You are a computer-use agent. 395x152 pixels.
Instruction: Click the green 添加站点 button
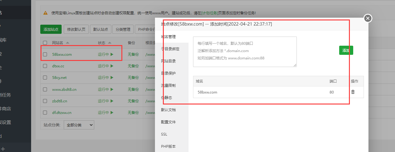[51, 30]
